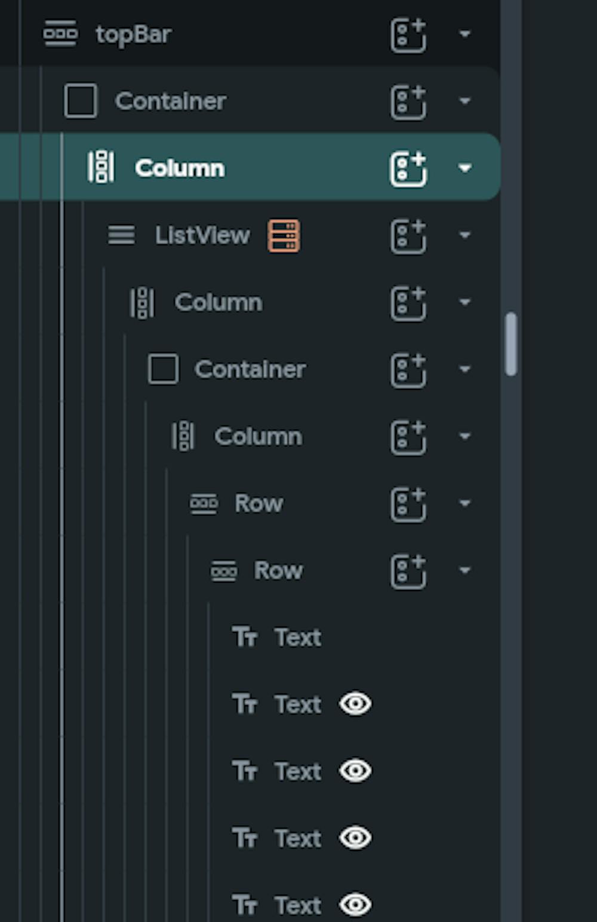Screen dimensions: 597x922
Task: Click the add-widget icon beside ListView
Action: [x=408, y=236]
